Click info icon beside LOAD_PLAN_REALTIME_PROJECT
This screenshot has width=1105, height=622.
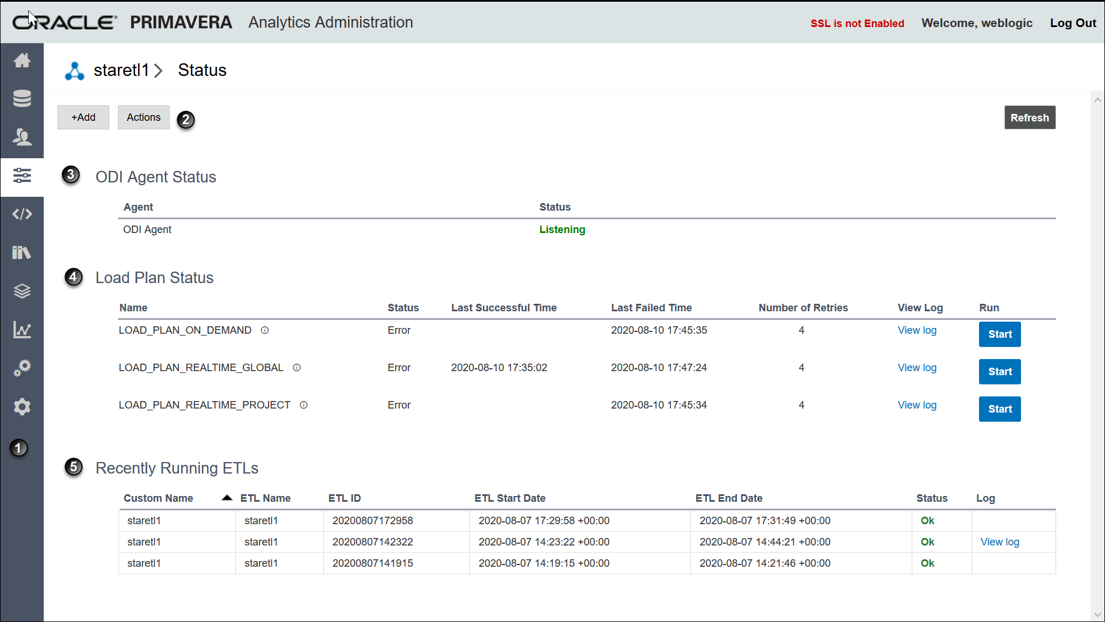click(304, 405)
